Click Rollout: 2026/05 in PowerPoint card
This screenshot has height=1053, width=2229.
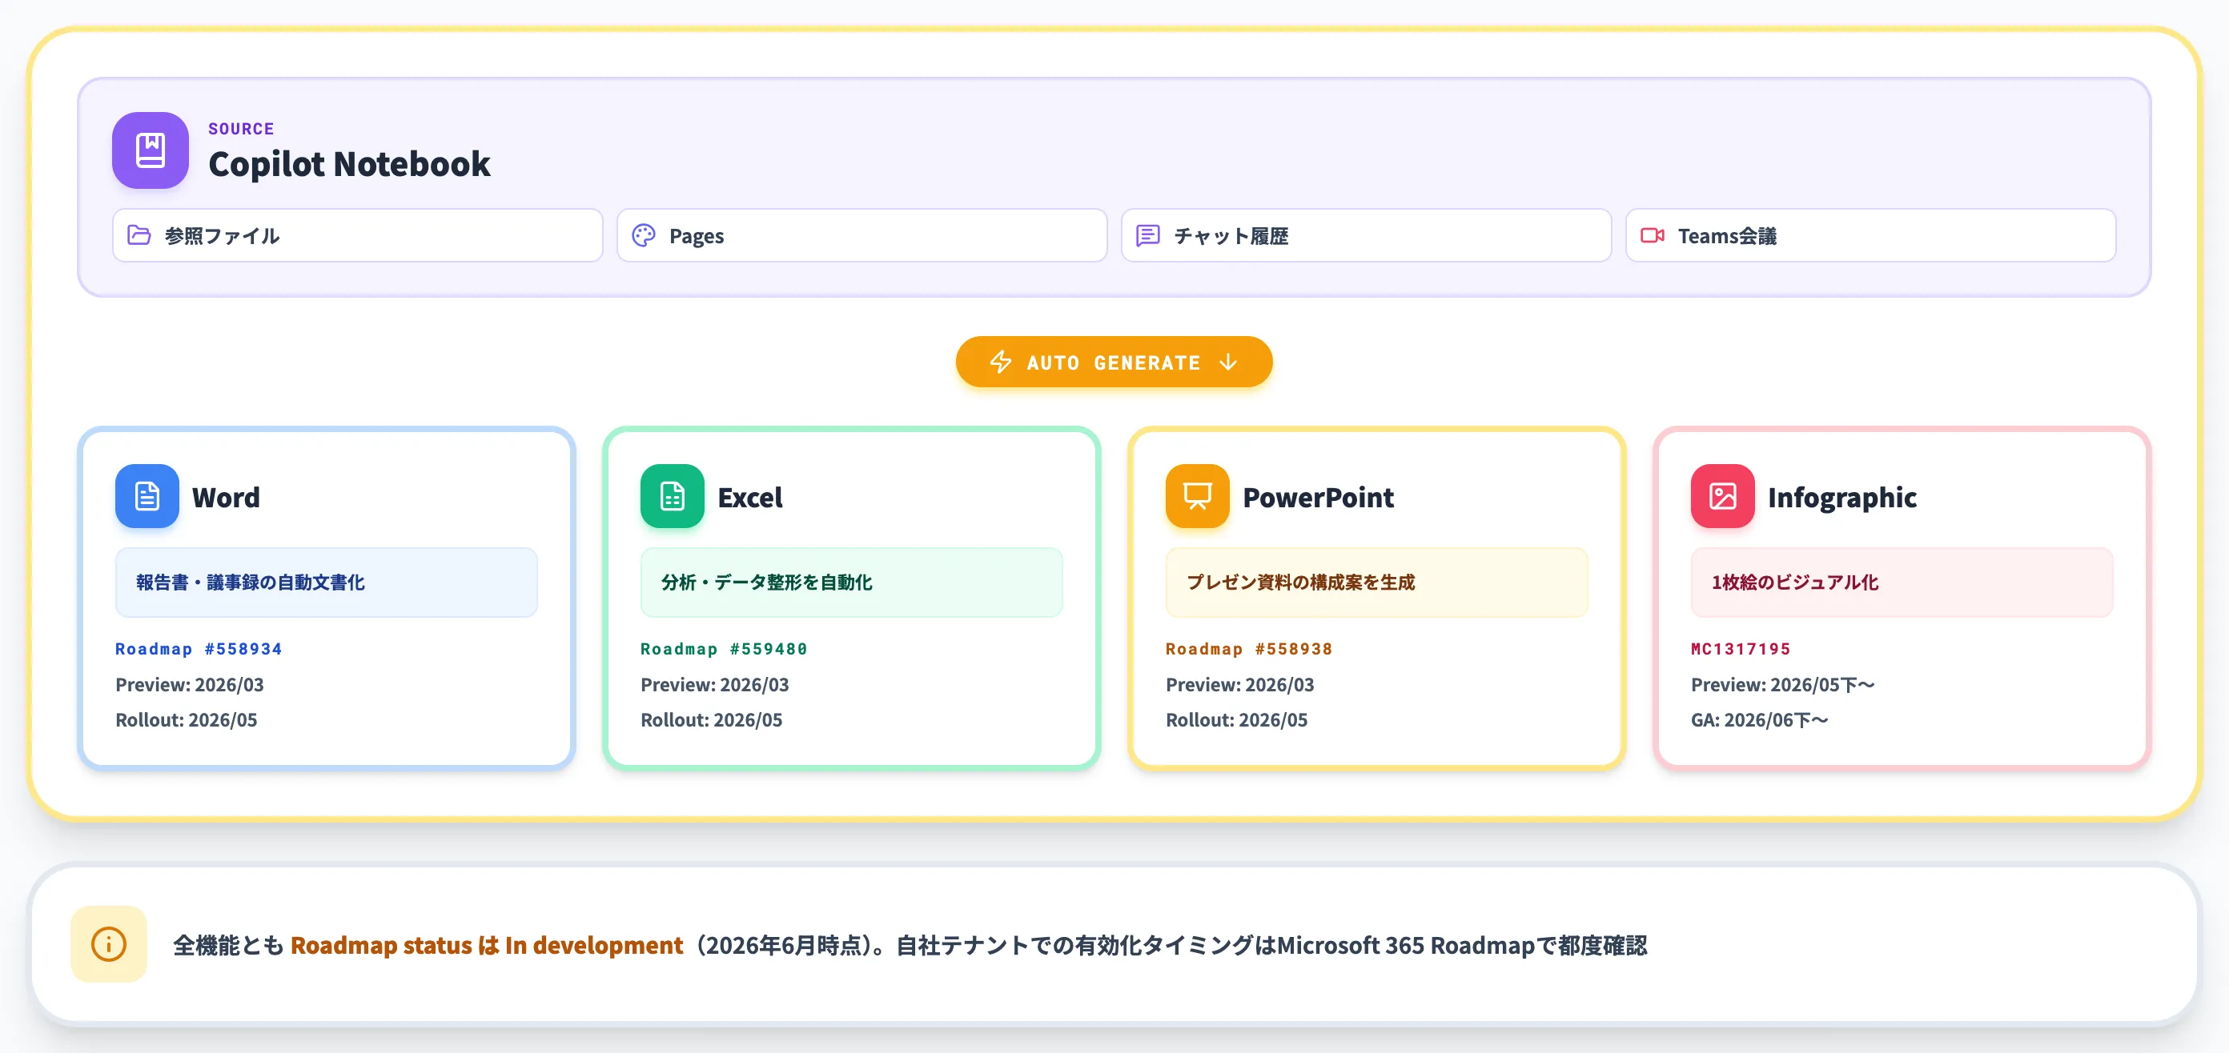click(x=1237, y=720)
